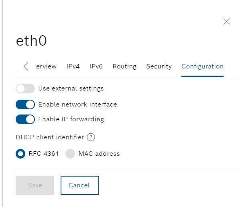240x207 pixels.
Task: Open the IPv6 tab
Action: pos(96,66)
